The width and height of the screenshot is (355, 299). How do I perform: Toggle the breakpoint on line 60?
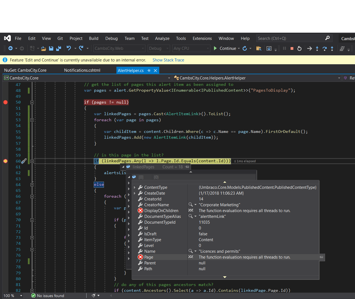(x=5, y=161)
